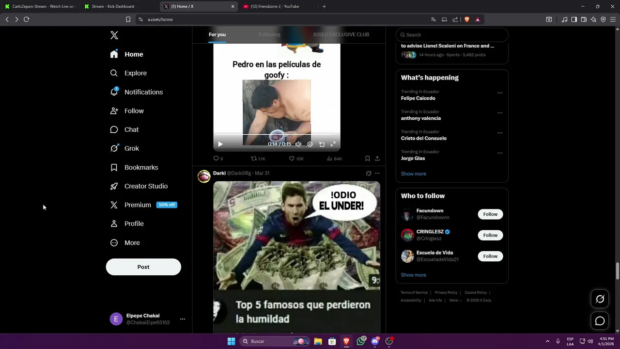This screenshot has height=349, width=620.
Task: Follow CRINGLESZ
Action: [x=490, y=235]
